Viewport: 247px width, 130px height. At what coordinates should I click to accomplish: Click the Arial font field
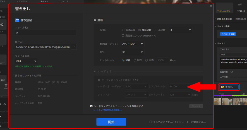(233, 55)
